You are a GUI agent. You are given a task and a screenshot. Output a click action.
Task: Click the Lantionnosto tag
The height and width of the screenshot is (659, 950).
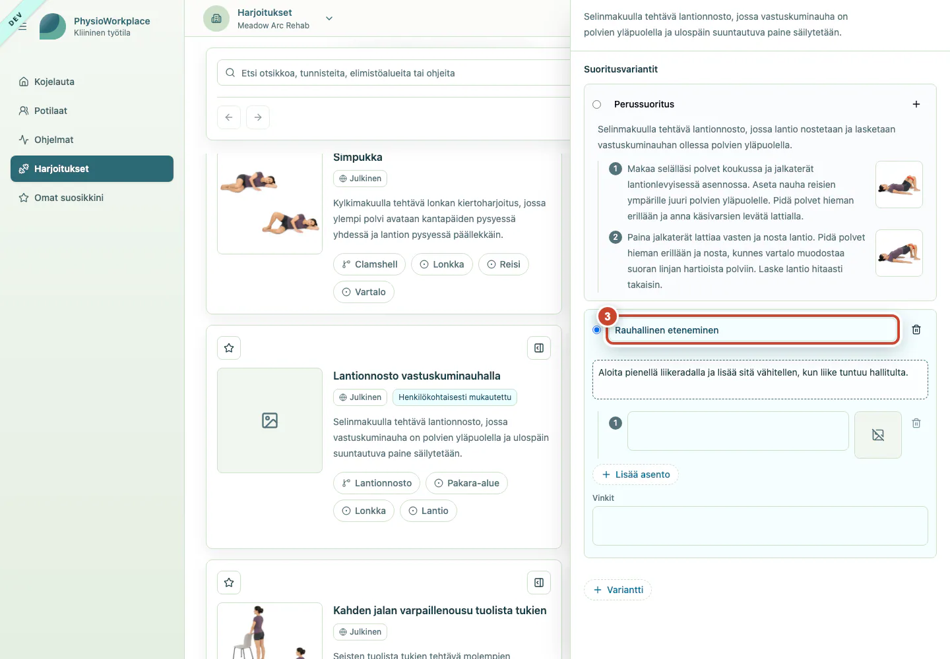coord(377,483)
